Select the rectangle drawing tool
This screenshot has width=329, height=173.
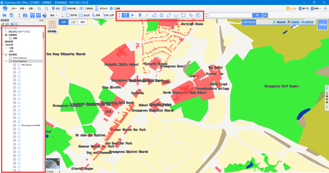point(183,15)
